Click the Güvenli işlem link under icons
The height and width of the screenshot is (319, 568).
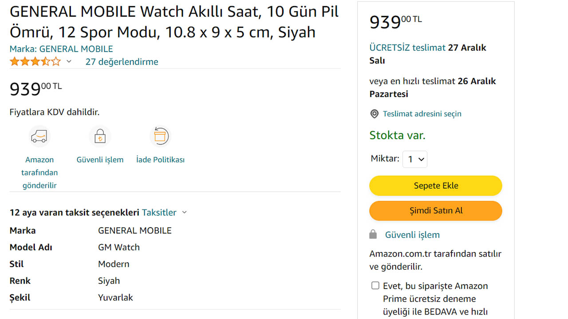(x=100, y=160)
